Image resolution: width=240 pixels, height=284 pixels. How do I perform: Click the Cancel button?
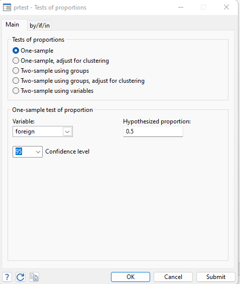[173, 277]
